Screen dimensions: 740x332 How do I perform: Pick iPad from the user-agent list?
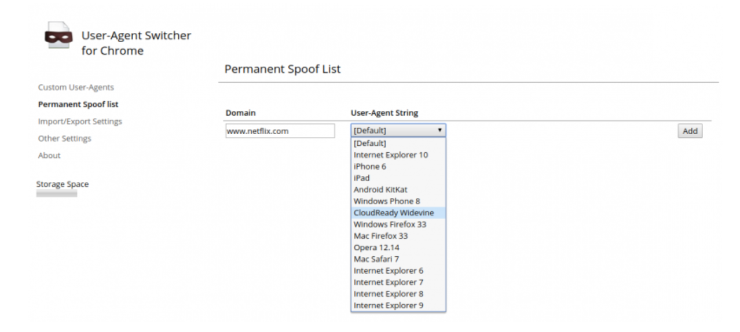398,178
